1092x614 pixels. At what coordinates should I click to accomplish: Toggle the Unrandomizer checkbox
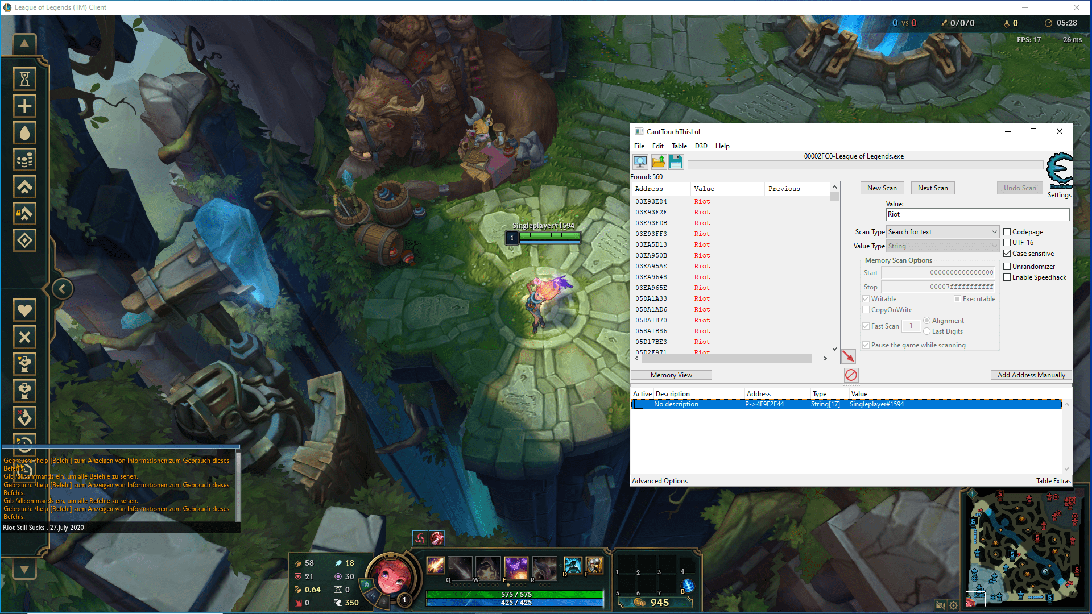pos(1007,267)
